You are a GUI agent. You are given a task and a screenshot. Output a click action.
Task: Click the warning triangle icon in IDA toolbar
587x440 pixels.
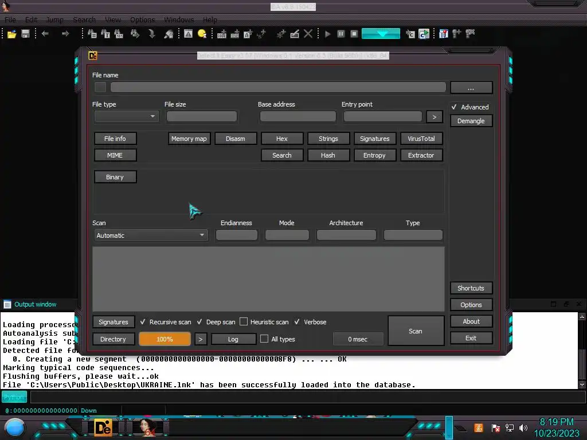188,34
